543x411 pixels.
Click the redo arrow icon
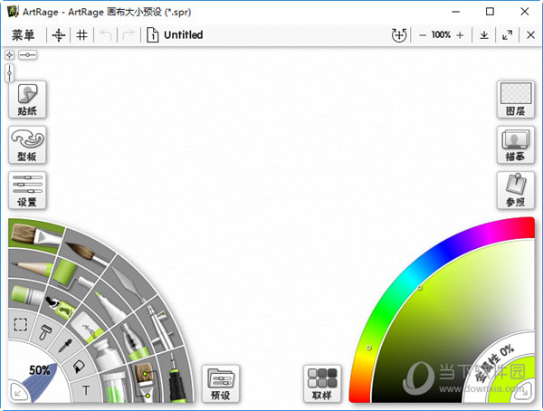coord(129,35)
